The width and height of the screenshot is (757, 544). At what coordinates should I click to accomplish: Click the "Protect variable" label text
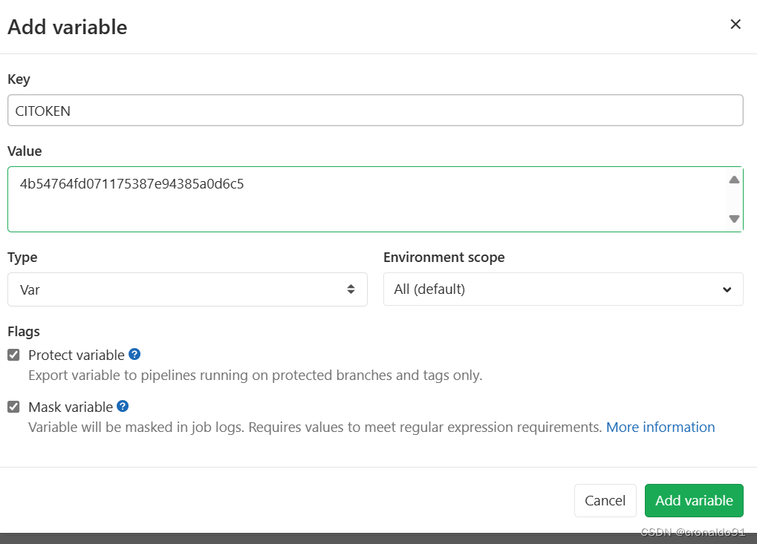[76, 355]
